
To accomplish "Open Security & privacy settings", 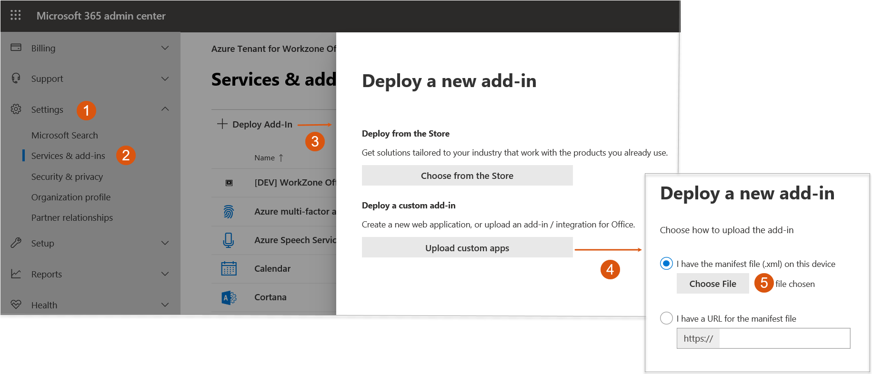I will tap(67, 177).
